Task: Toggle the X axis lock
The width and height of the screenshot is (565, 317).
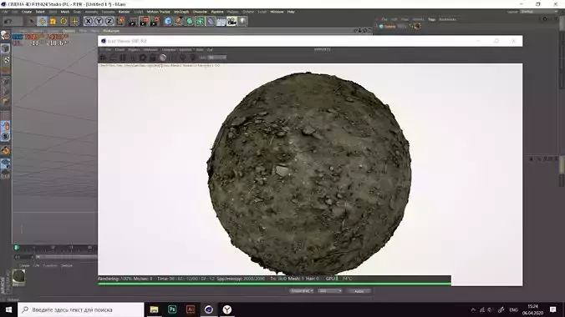Action: [88, 21]
